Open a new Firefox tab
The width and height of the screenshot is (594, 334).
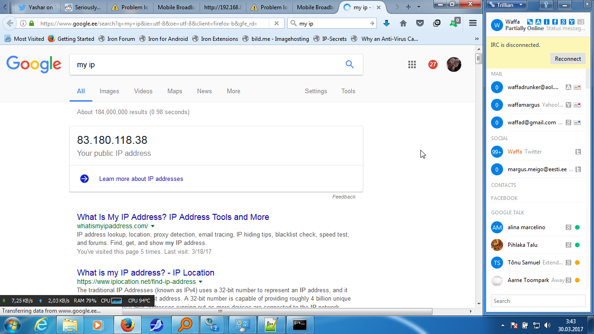tap(408, 7)
